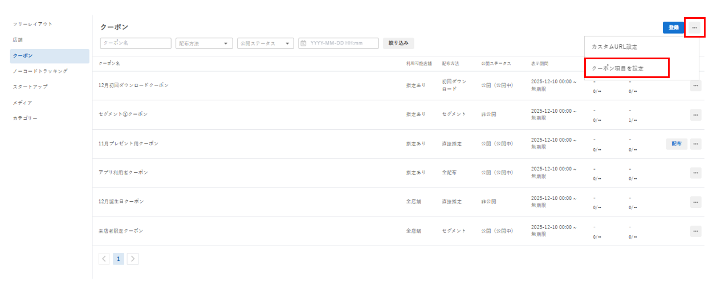Click display period in 来店者限定クーポン row
The image size is (717, 286).
pos(553,231)
